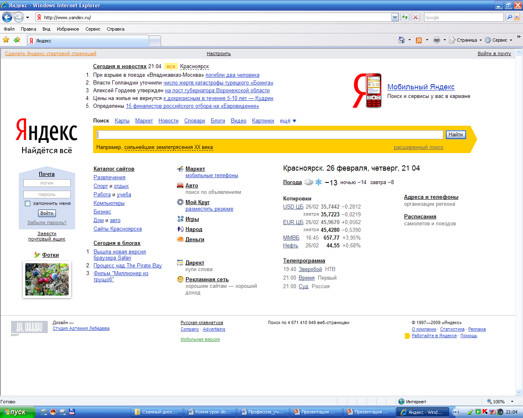
Task: Open the Избранное menu
Action: click(68, 29)
